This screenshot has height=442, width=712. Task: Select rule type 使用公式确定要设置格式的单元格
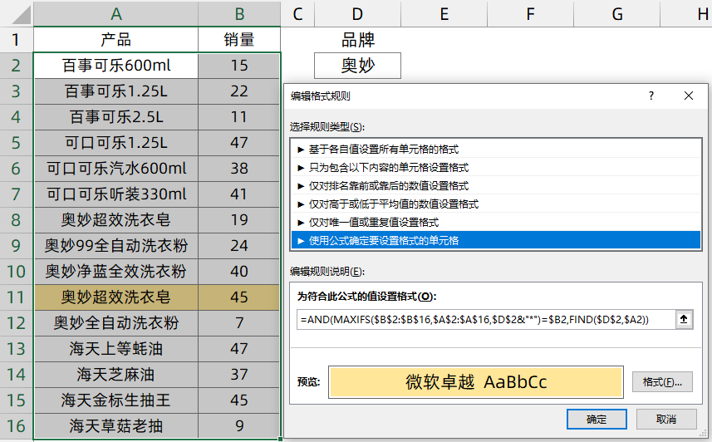coord(496,240)
